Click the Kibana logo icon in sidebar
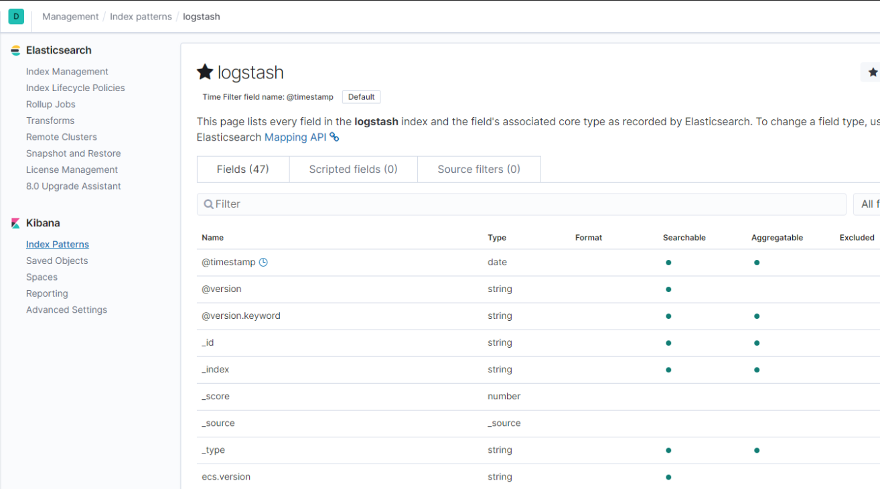880x489 pixels. 15,224
